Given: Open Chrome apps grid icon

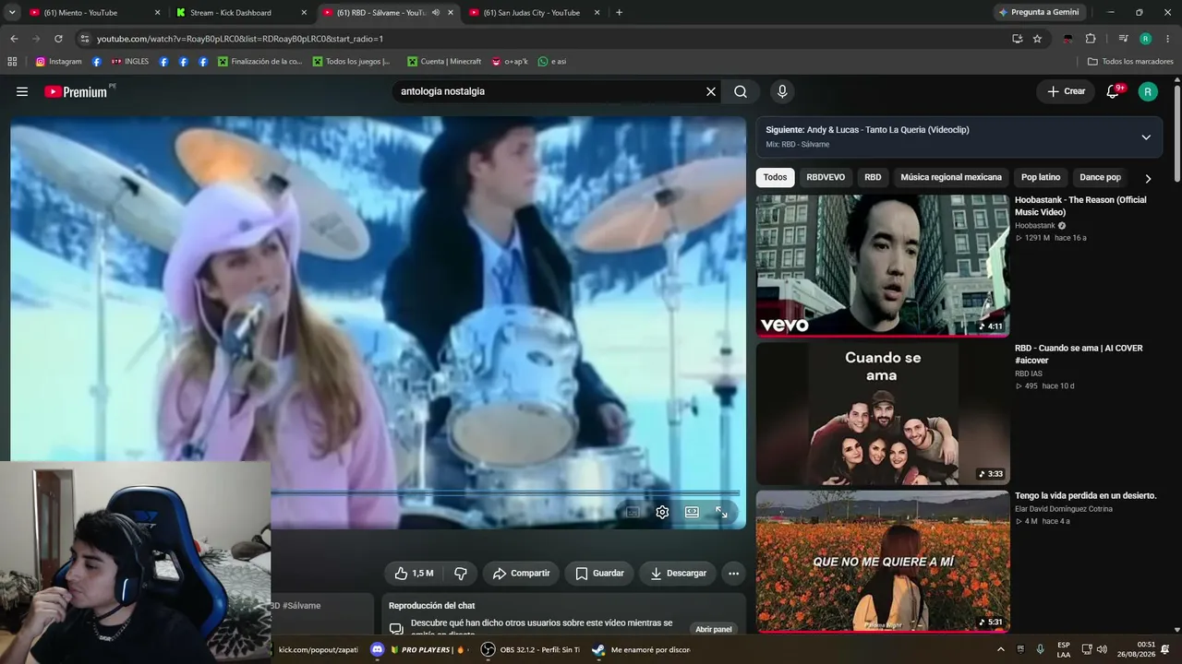Looking at the screenshot, I should [12, 62].
